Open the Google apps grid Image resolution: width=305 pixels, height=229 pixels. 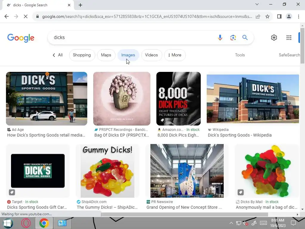[x=289, y=38]
